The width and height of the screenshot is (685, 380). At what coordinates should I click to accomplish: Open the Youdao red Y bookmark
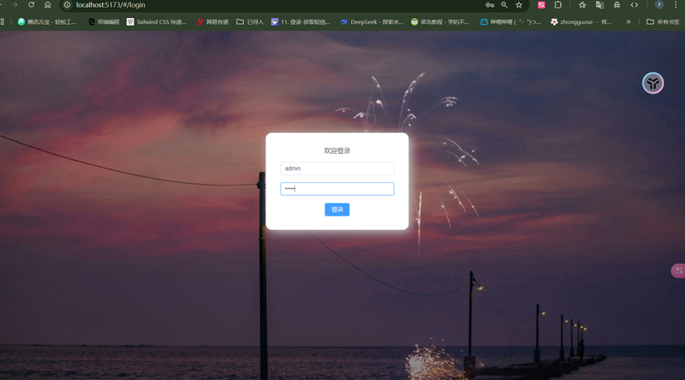pyautogui.click(x=212, y=21)
